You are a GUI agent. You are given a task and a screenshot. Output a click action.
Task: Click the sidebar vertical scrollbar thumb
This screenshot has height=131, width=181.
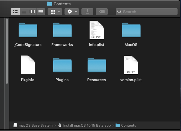(x=7, y=51)
